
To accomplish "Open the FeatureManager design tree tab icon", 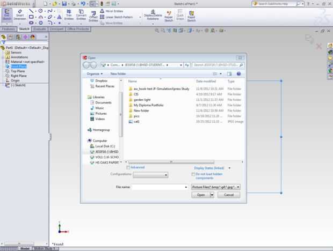I will [3, 37].
